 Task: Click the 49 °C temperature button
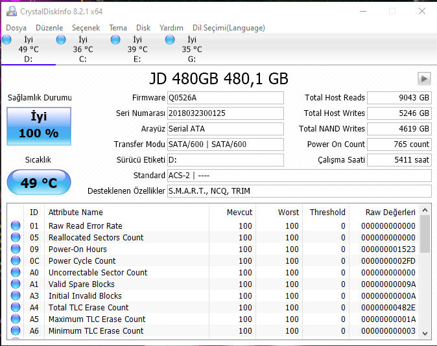[x=39, y=183]
